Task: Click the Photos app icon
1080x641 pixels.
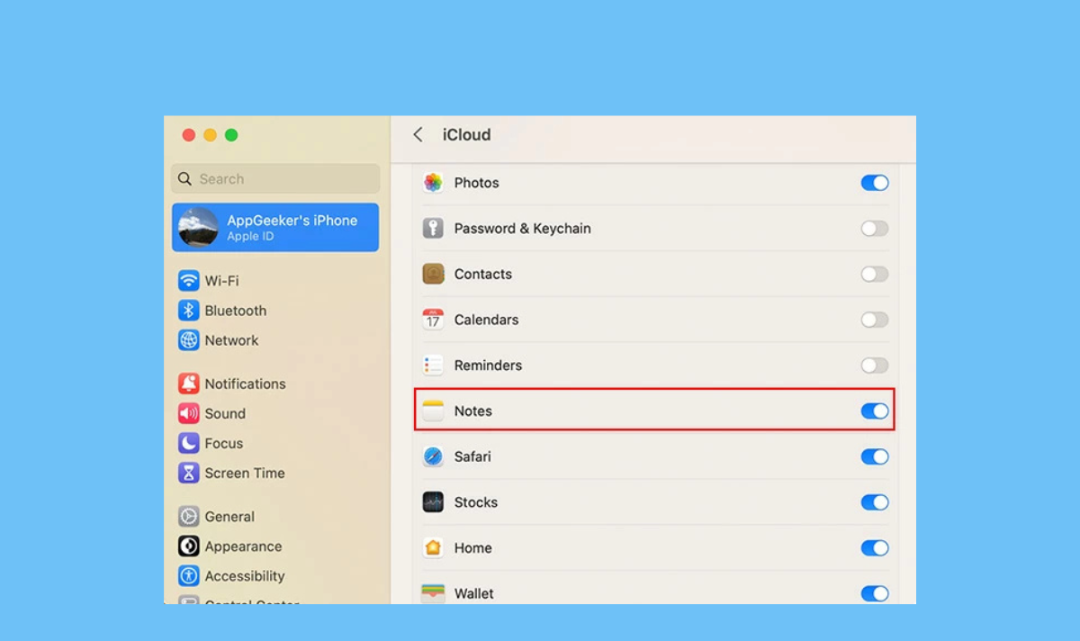Action: [433, 183]
